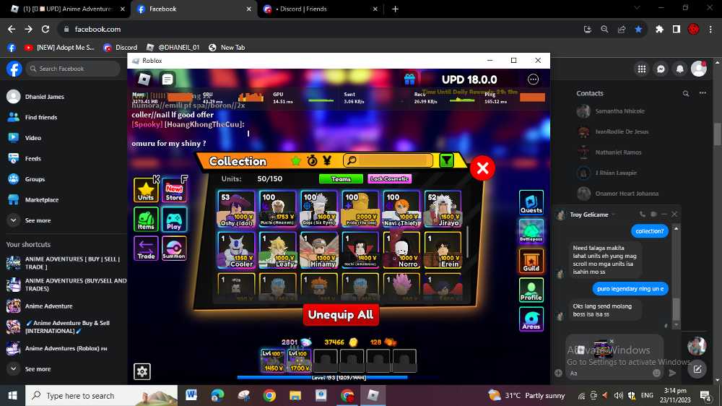Open the Areas icon
The image size is (722, 406).
click(x=531, y=319)
